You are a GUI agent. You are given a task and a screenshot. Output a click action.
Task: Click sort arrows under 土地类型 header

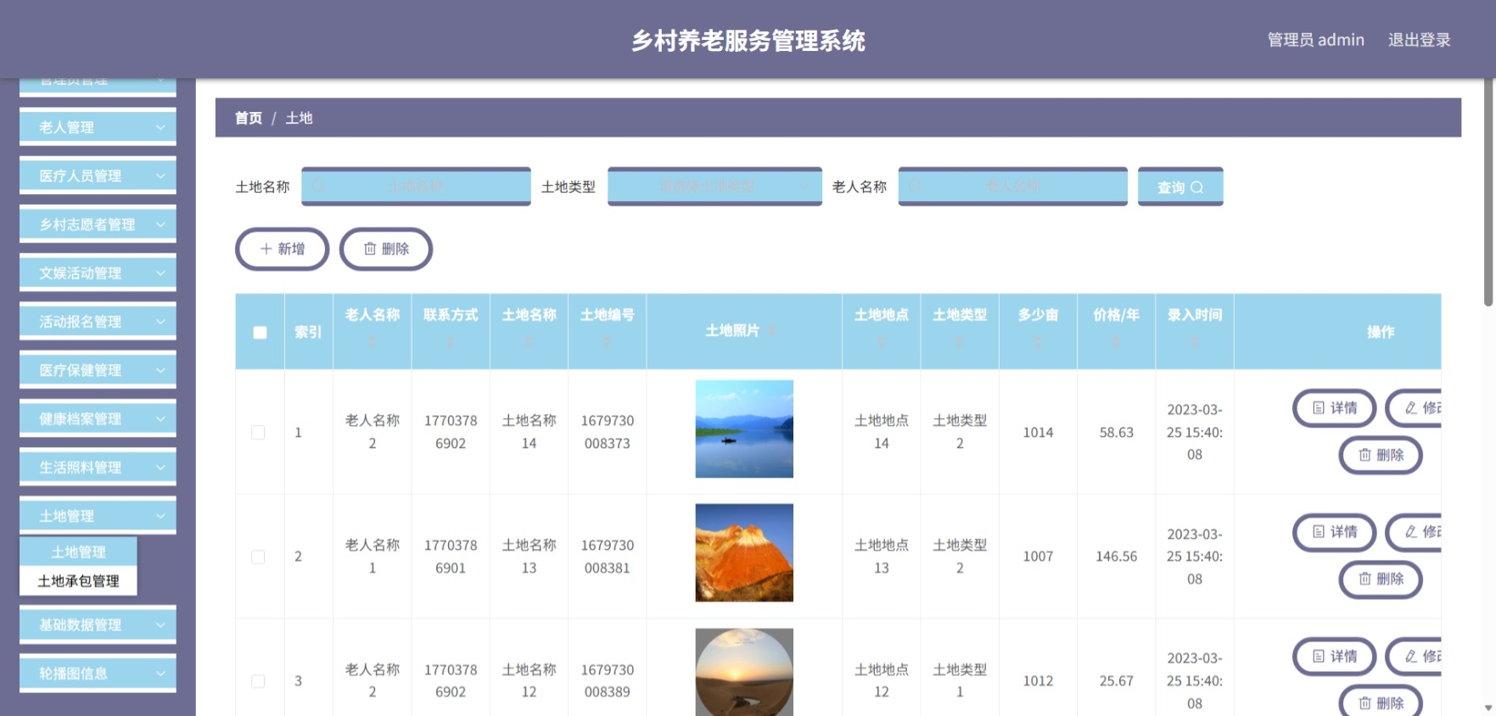tap(960, 341)
